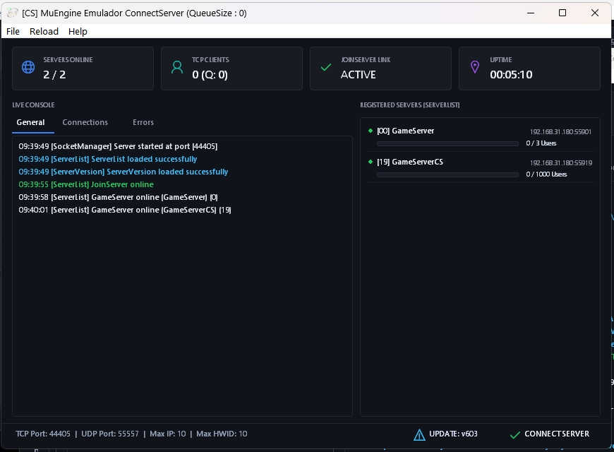
Task: Click the user icon in TCP Clients card
Action: coord(177,67)
